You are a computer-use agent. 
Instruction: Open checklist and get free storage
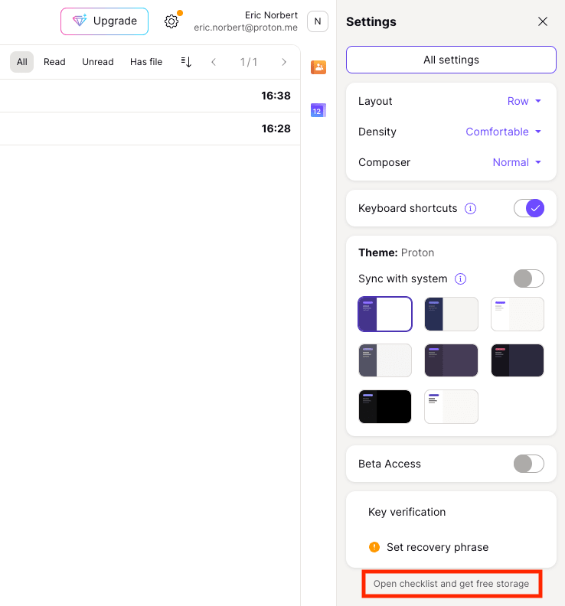point(451,584)
